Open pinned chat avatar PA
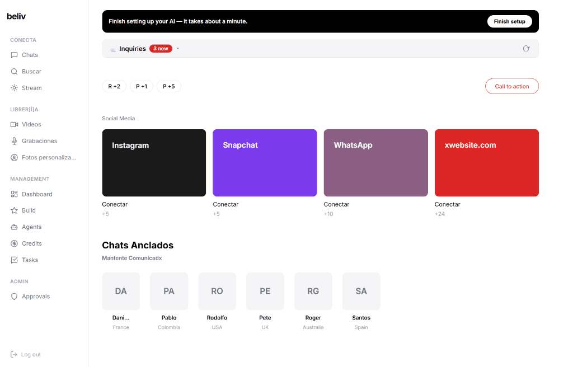 169,291
